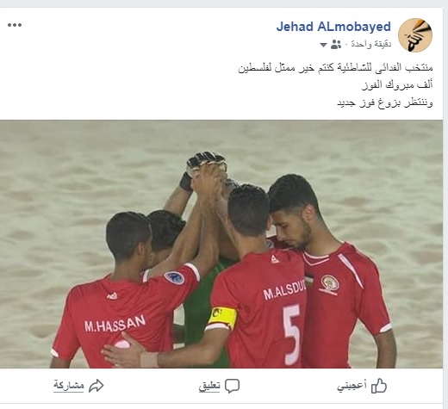Open the Jehad ALmobayed profile link
This screenshot has height=409, width=448.
[x=333, y=27]
